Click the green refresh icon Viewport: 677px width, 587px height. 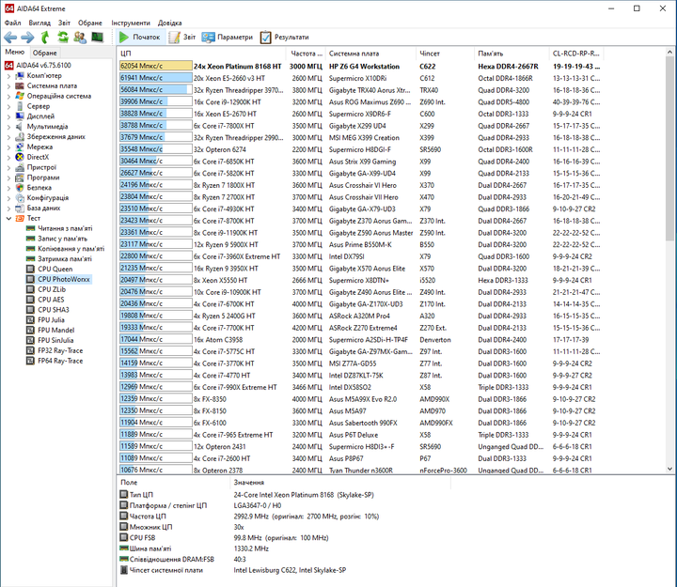(x=63, y=37)
